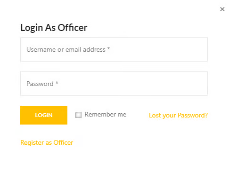The height and width of the screenshot is (172, 229).
Task: Dismiss the officer login popup
Action: pos(222,9)
